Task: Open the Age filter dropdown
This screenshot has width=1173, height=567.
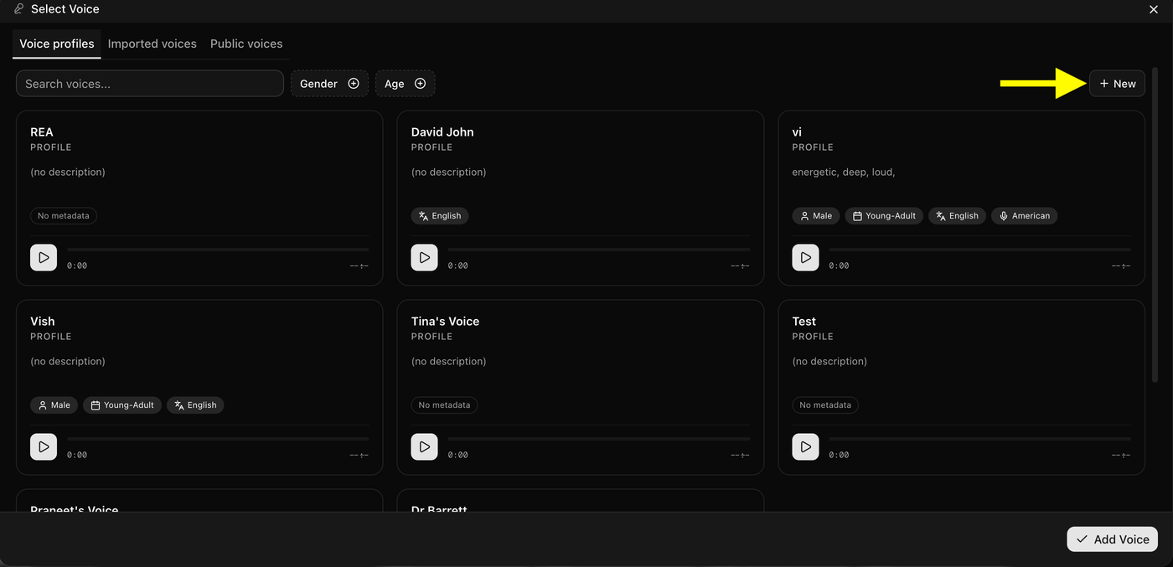Action: (406, 84)
